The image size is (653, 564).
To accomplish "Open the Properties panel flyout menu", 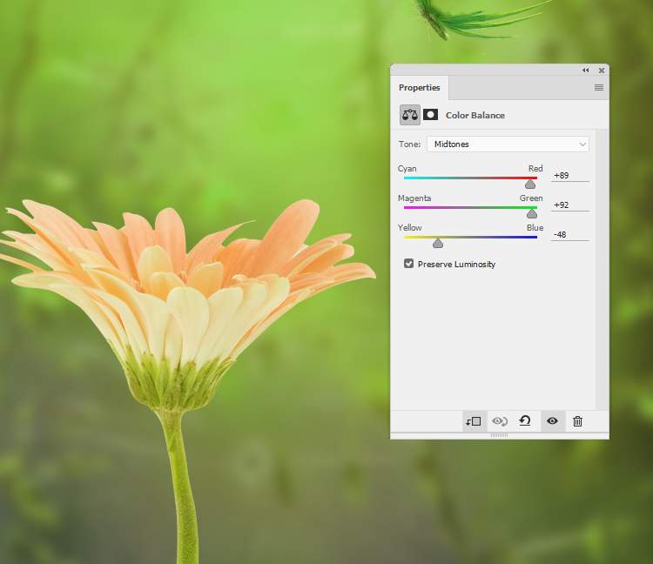I will pyautogui.click(x=598, y=87).
